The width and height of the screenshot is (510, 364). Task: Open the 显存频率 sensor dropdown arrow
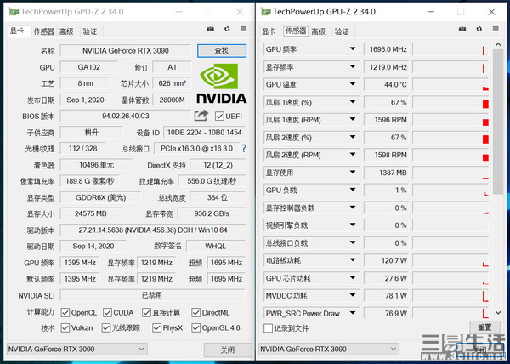(x=353, y=66)
